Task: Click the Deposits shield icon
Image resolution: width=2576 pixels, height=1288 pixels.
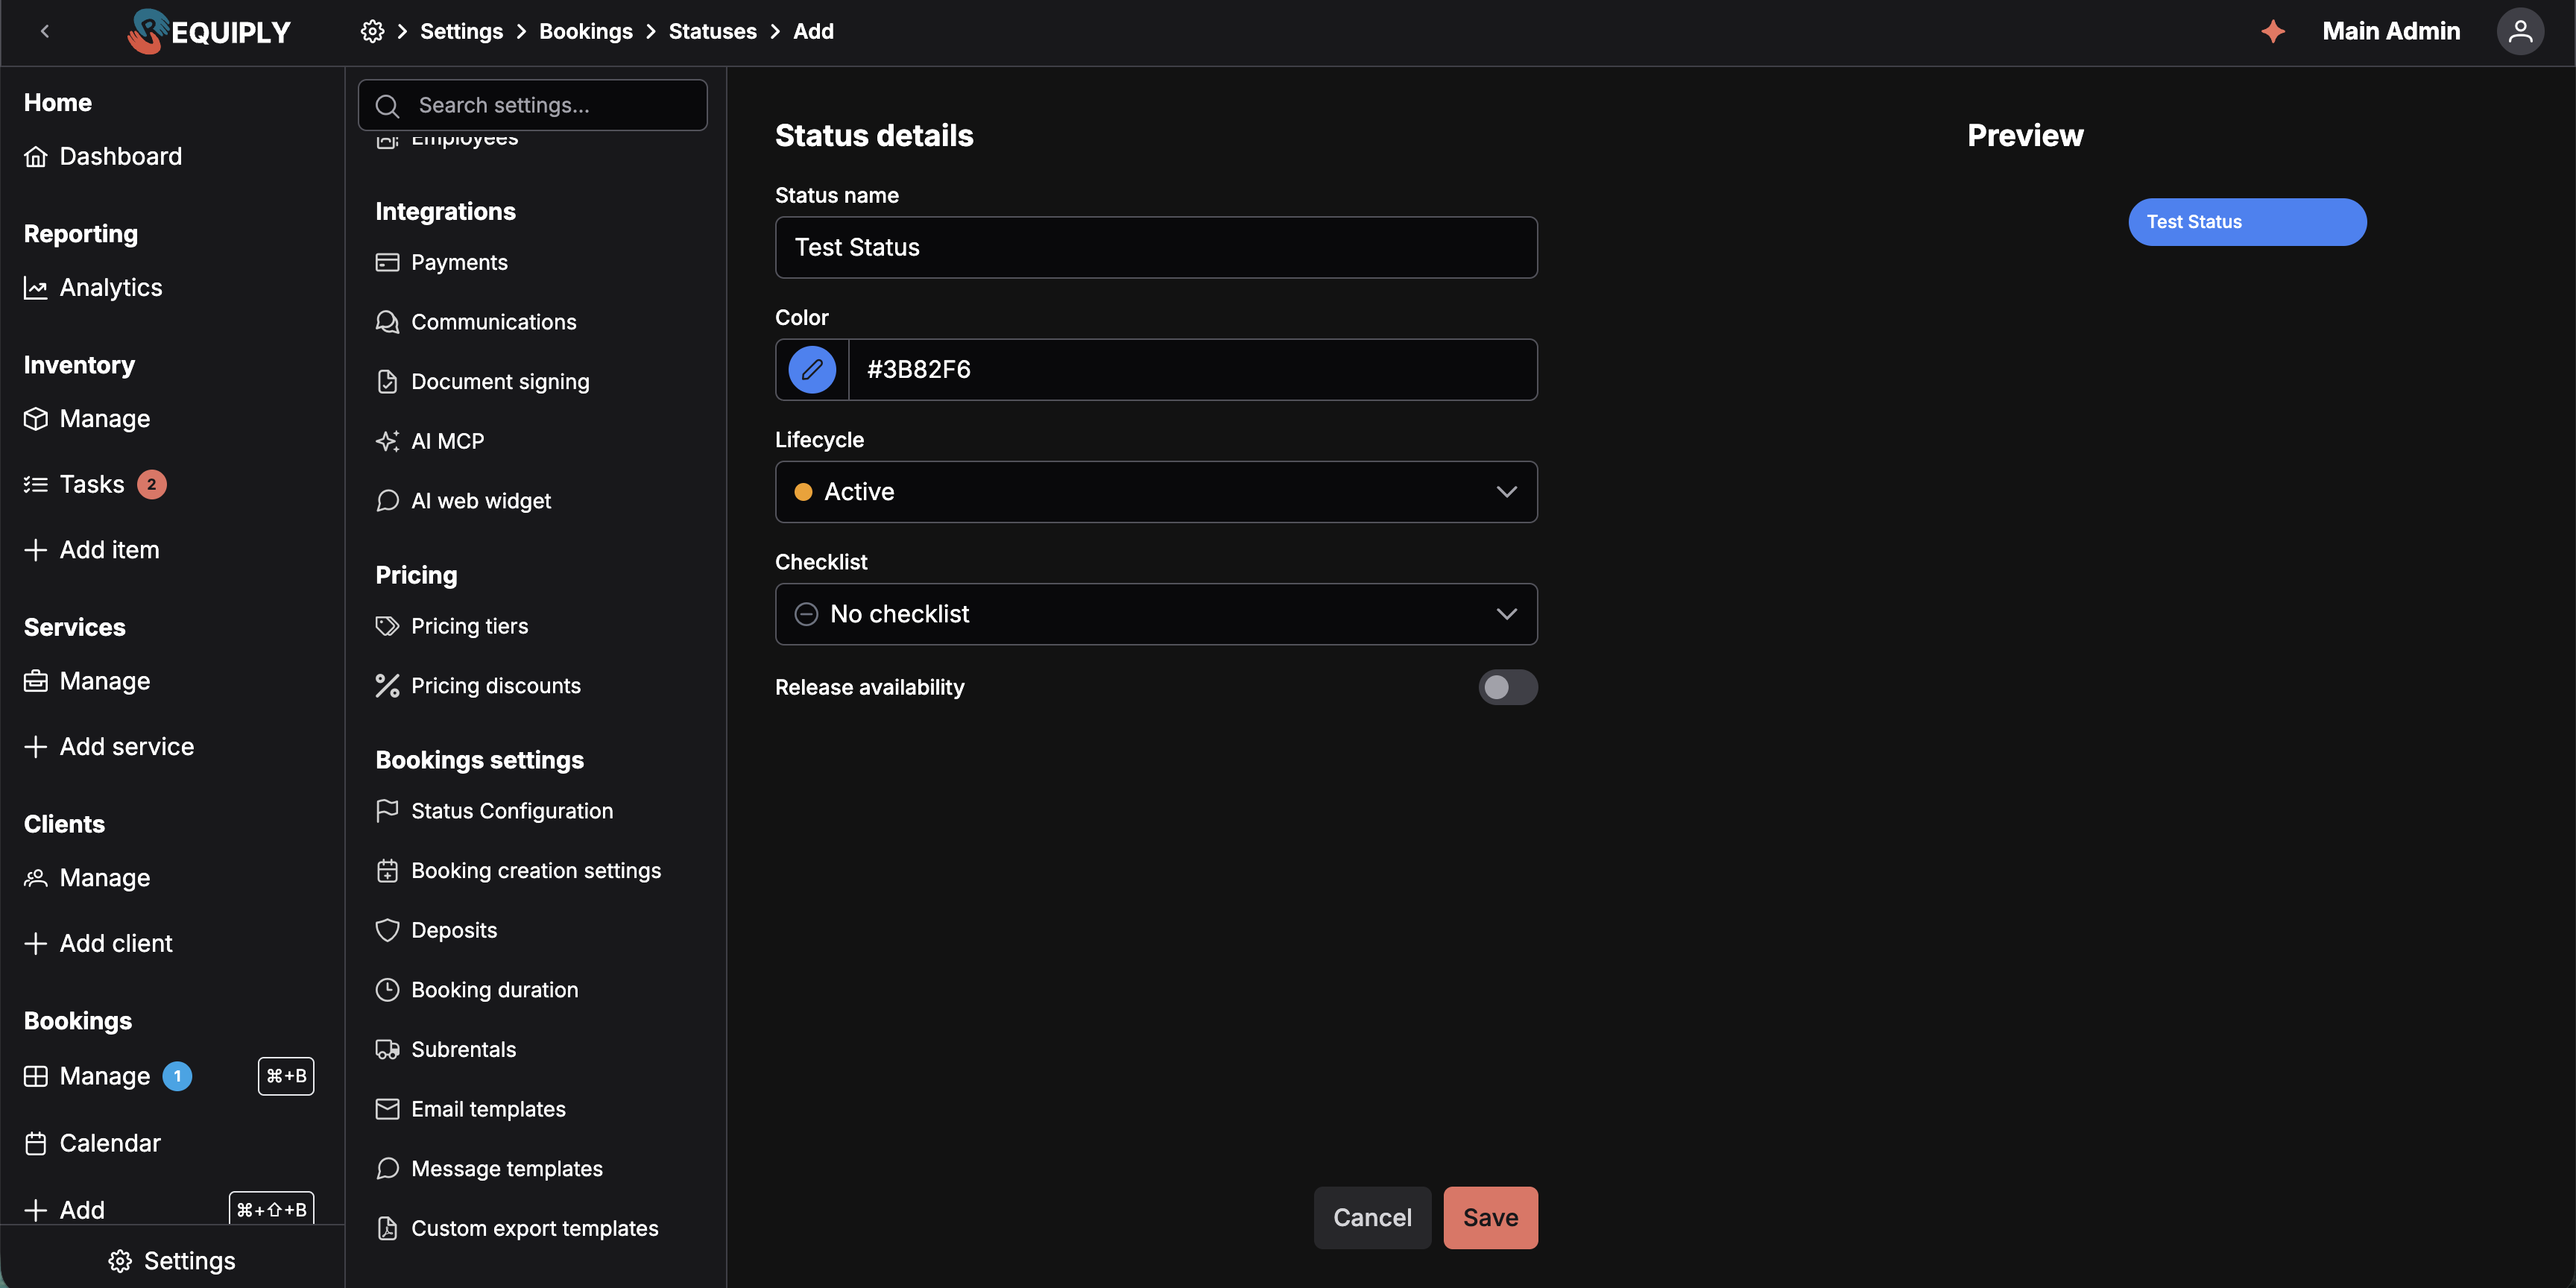Action: click(387, 931)
